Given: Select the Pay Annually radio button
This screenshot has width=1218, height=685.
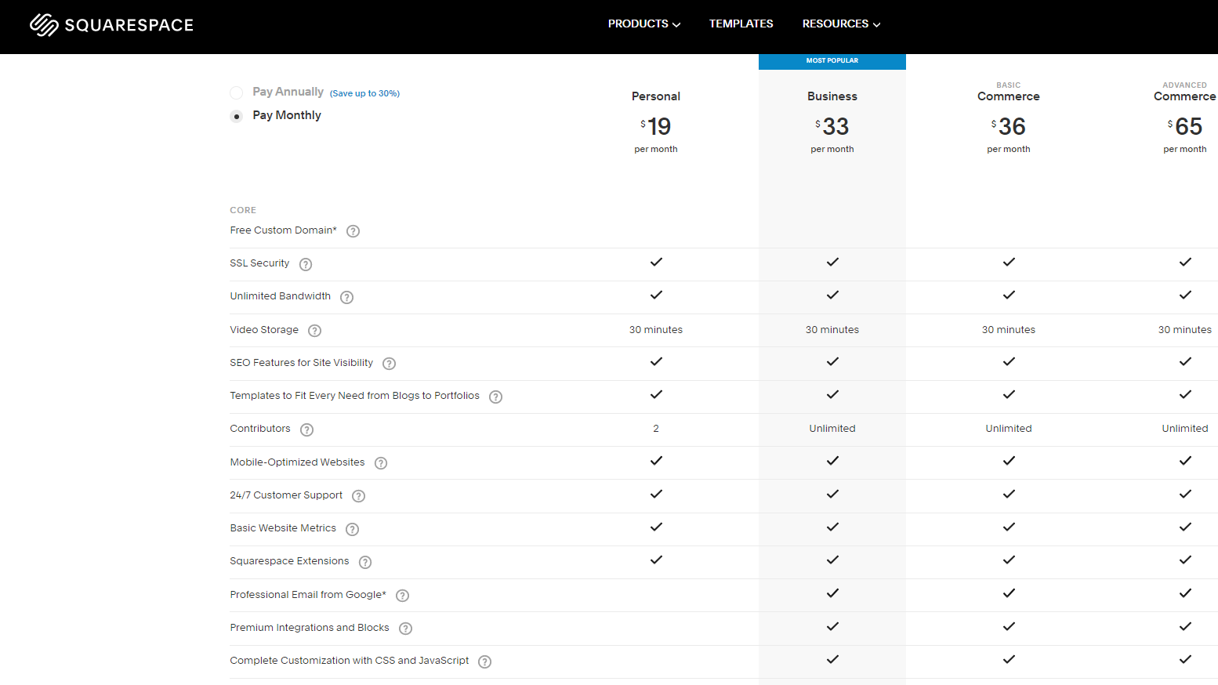Looking at the screenshot, I should pos(237,93).
